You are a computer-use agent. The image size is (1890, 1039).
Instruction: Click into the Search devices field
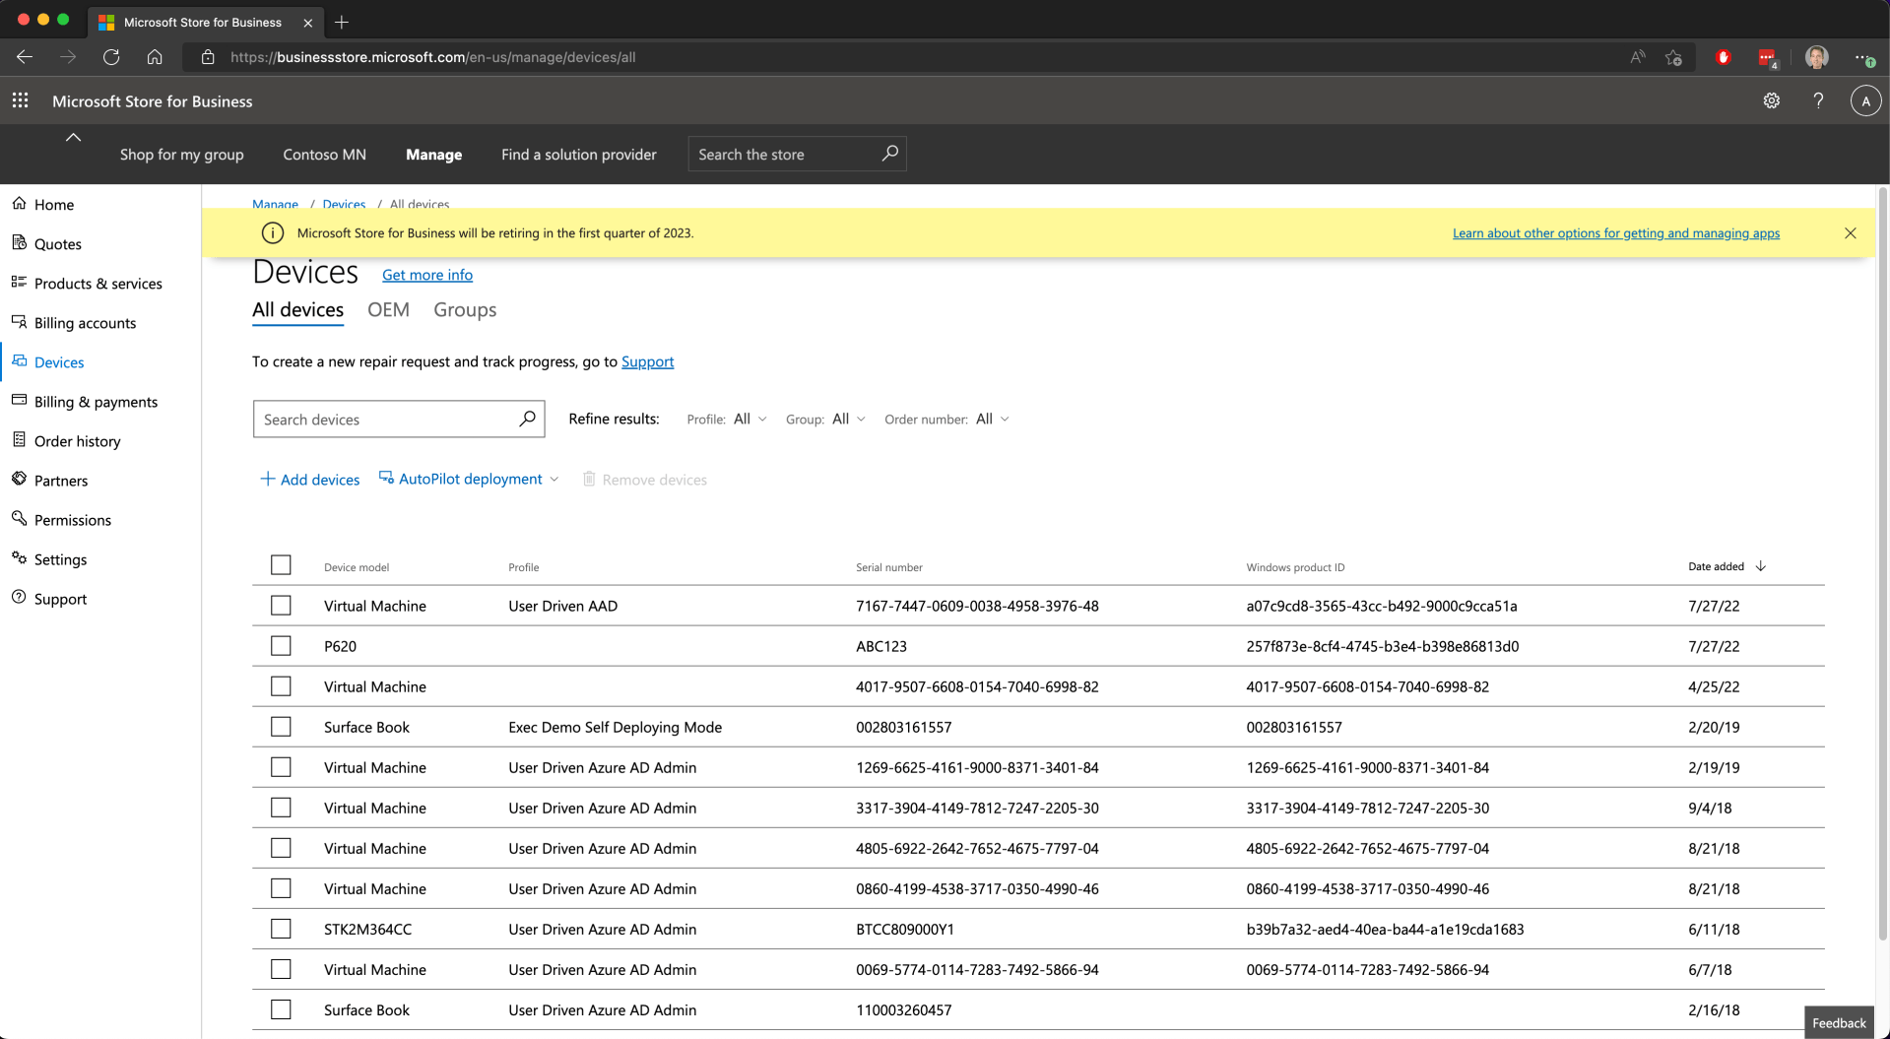tap(384, 420)
